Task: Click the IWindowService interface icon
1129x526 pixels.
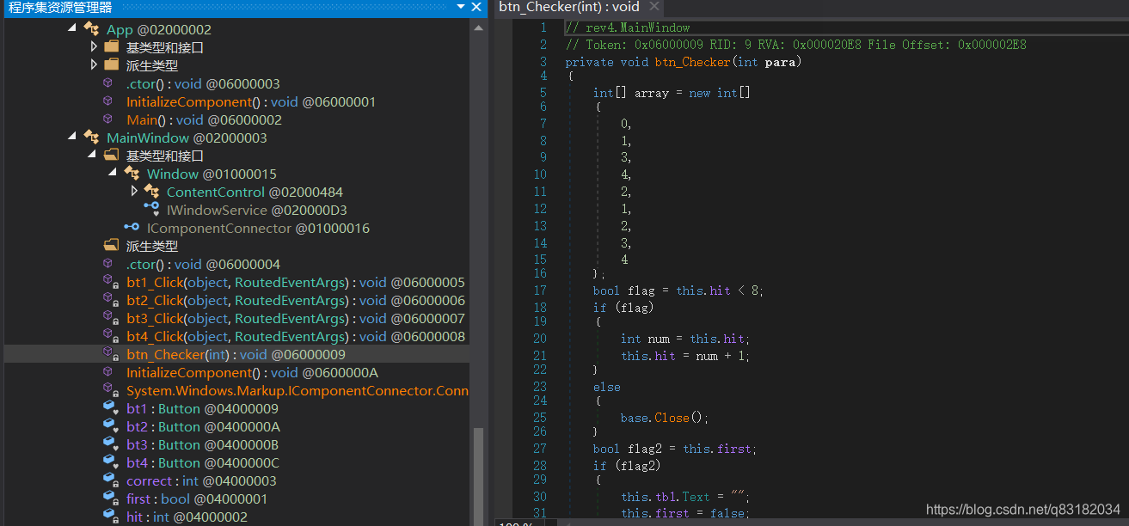Action: pos(151,210)
